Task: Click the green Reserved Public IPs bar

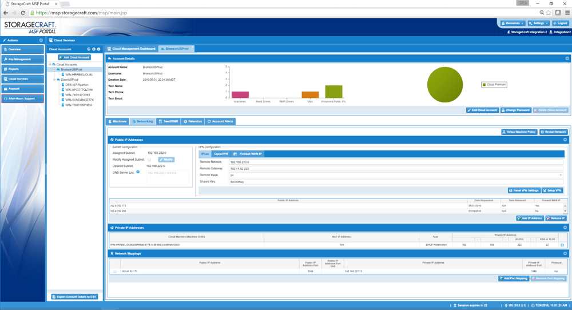Action: 333,92
